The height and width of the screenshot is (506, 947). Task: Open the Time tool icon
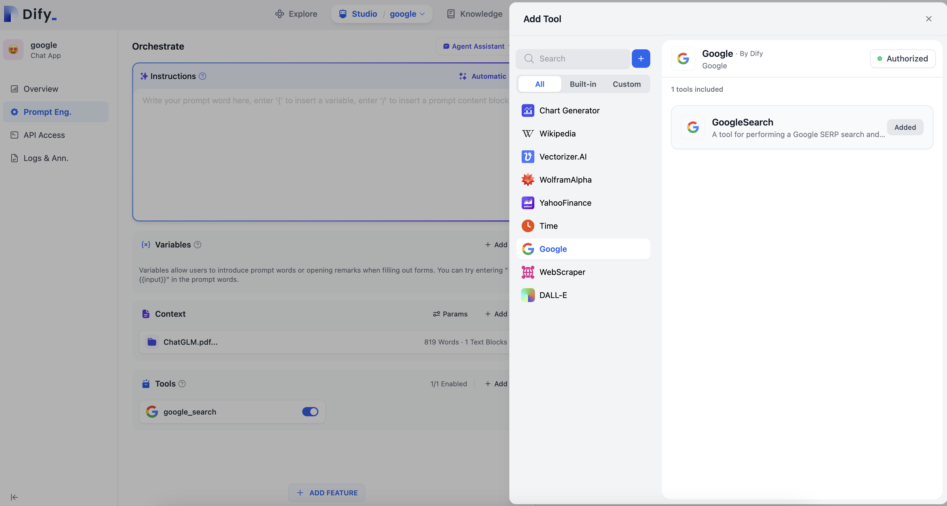[x=527, y=226]
